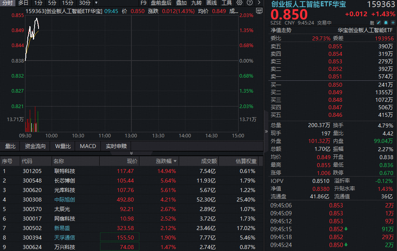Enable the 九转 nine-turn indicator

tap(197, 3)
